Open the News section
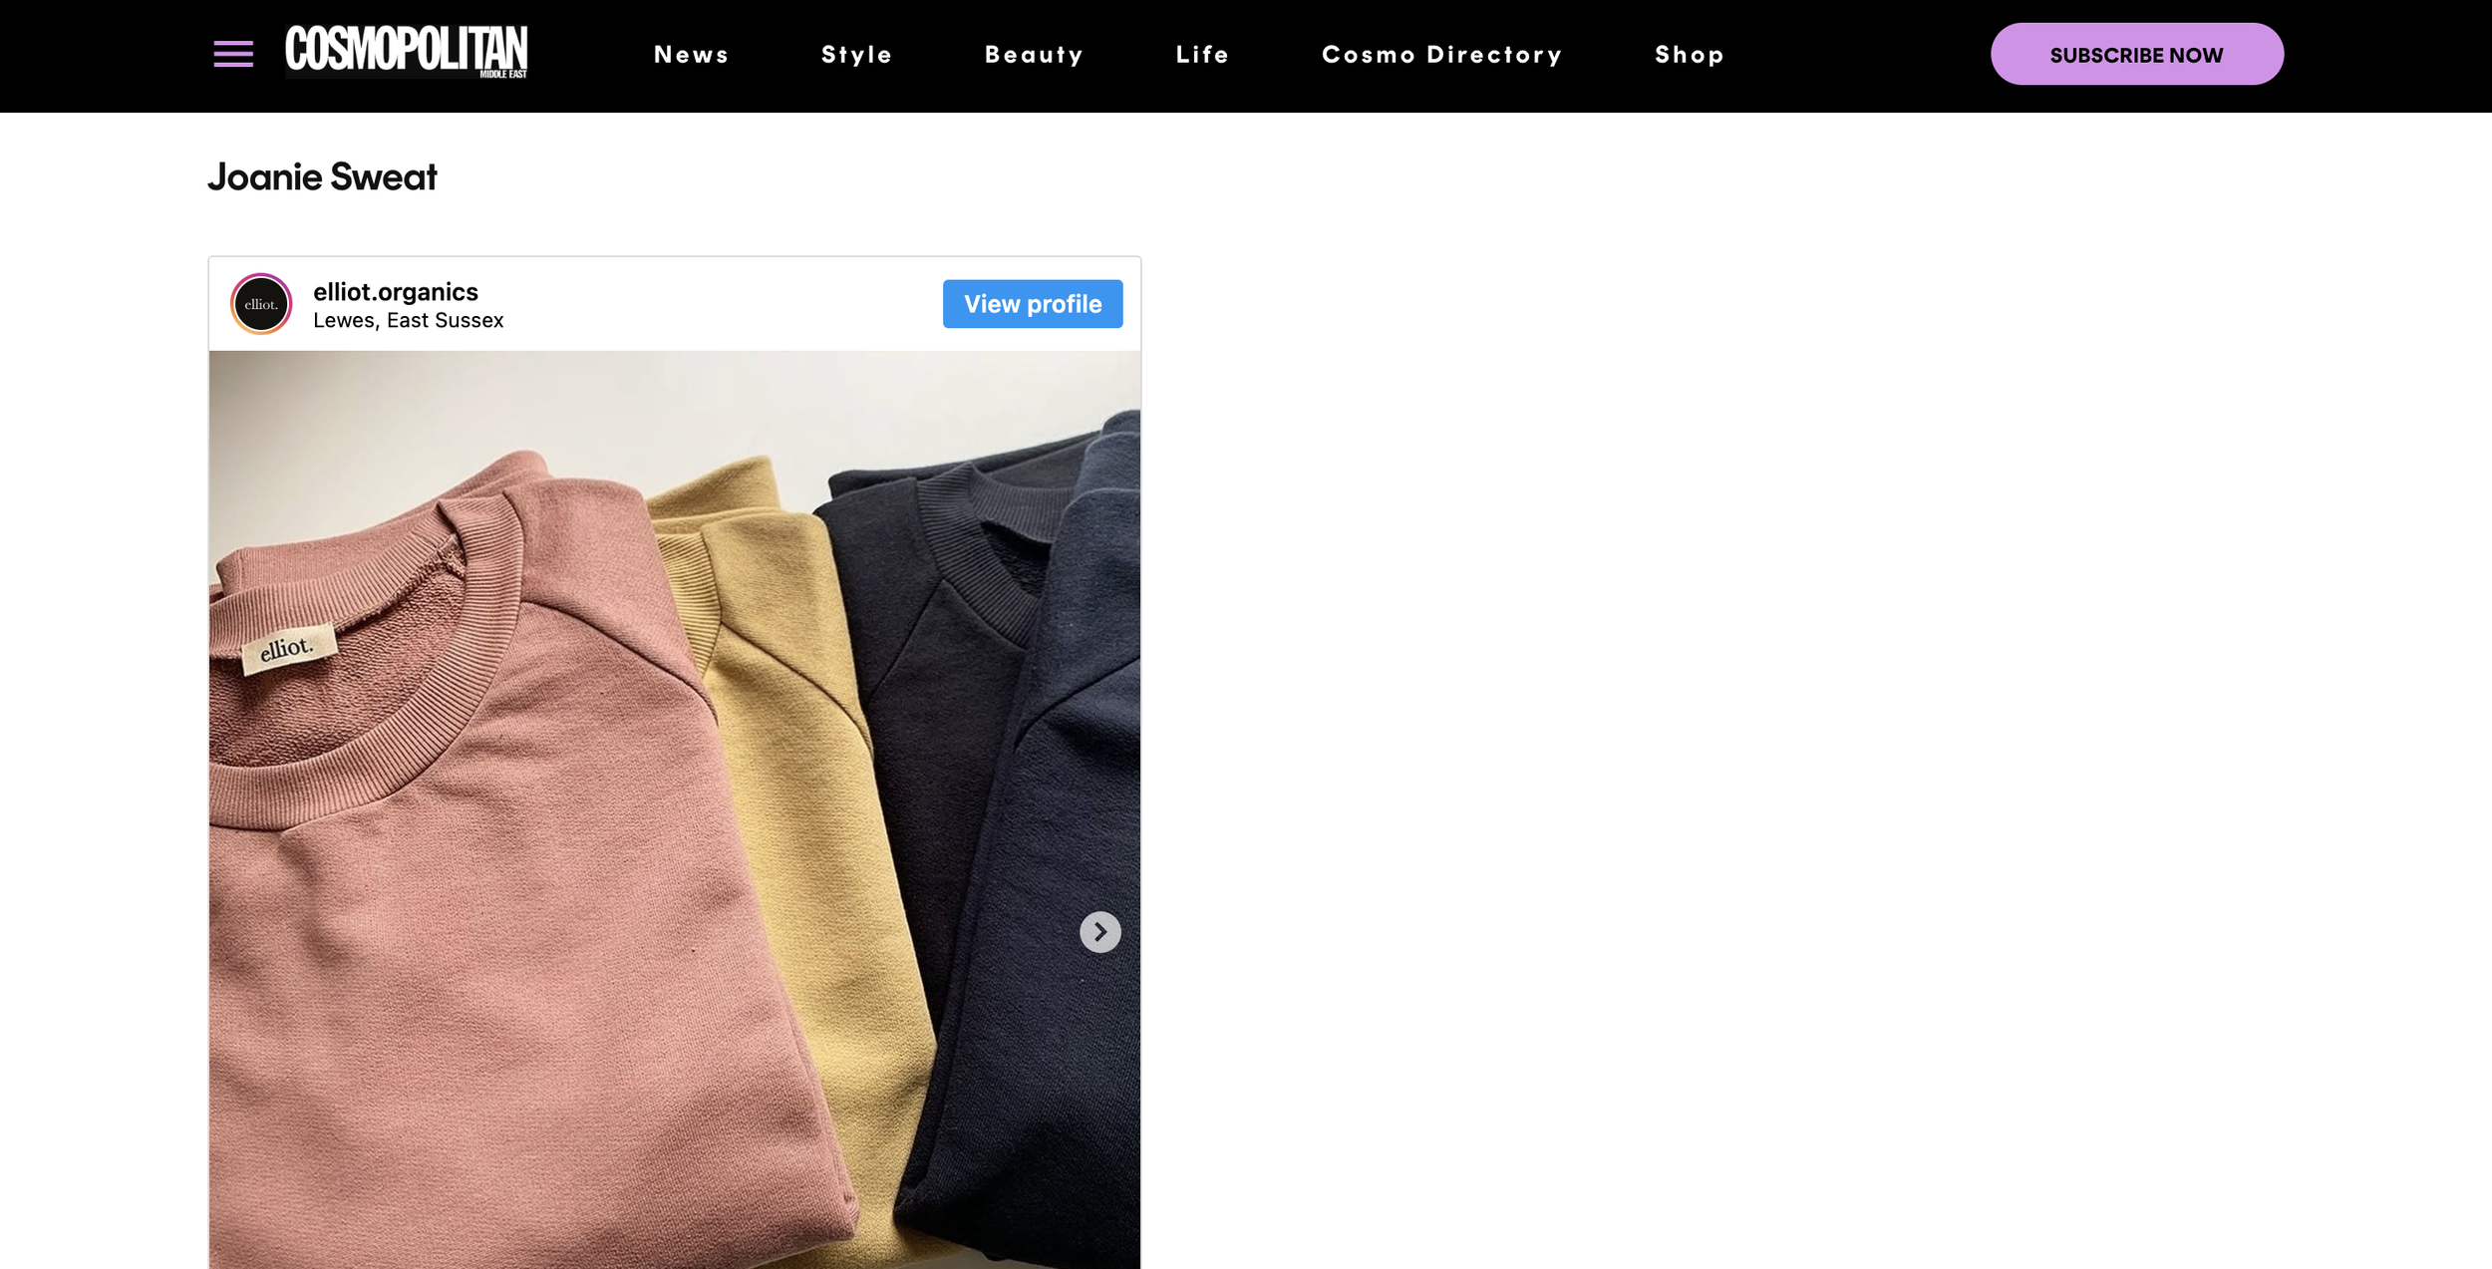Viewport: 2492px width, 1269px height. pos(691,55)
